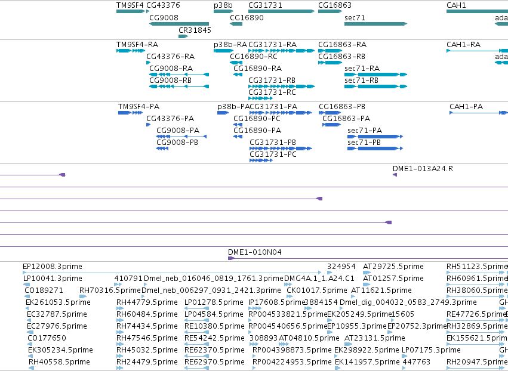Select the TM9SF4 gene label
Viewport: 508px width, 371px height.
pyautogui.click(x=130, y=5)
